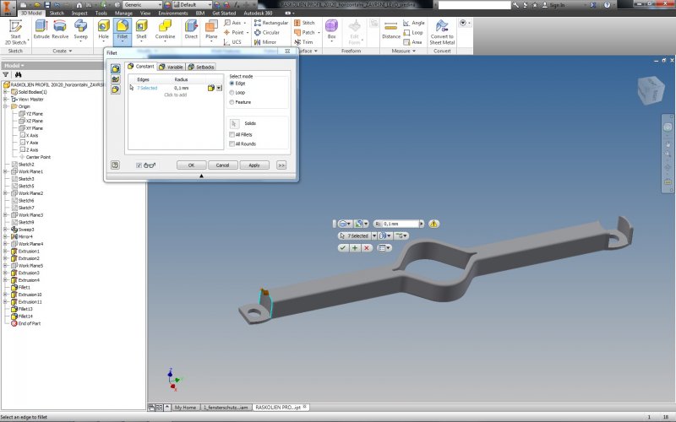
Task: Click the help search field in title bar
Action: (x=474, y=5)
